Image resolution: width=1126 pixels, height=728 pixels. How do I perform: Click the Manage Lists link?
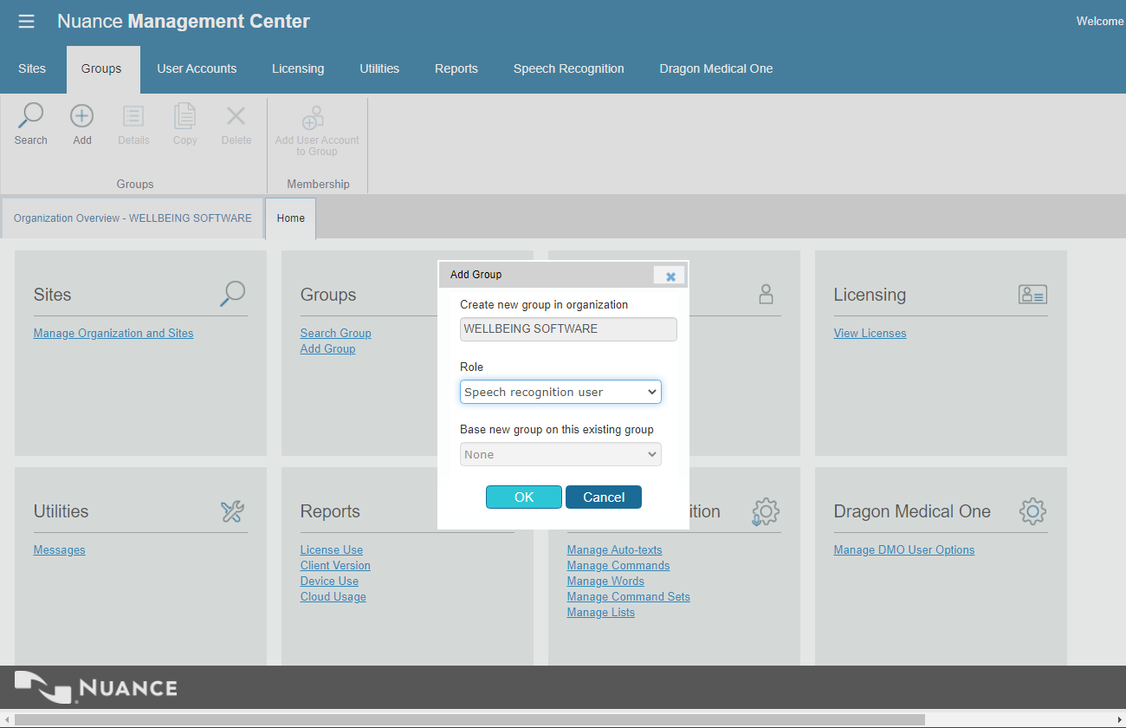point(601,612)
